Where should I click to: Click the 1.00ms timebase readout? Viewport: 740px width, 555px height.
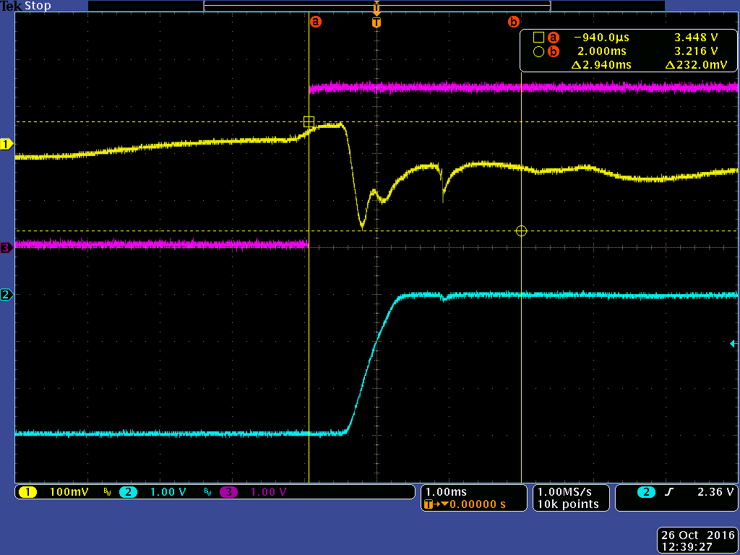click(446, 492)
